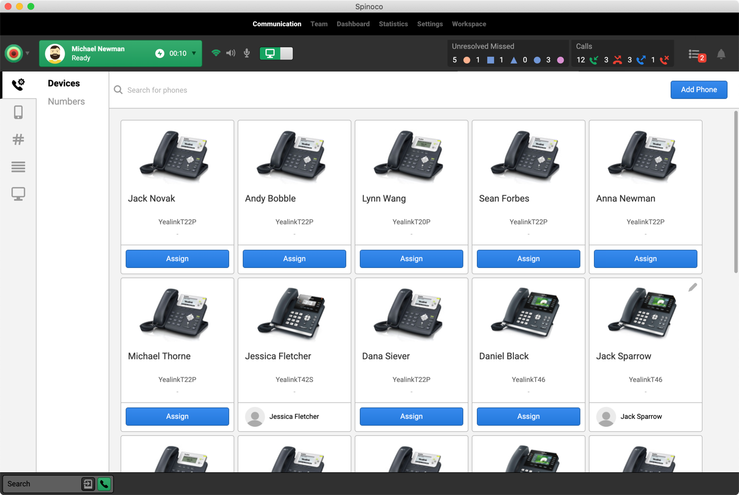Select the mobile device sidebar icon
The width and height of the screenshot is (739, 495).
pyautogui.click(x=18, y=112)
